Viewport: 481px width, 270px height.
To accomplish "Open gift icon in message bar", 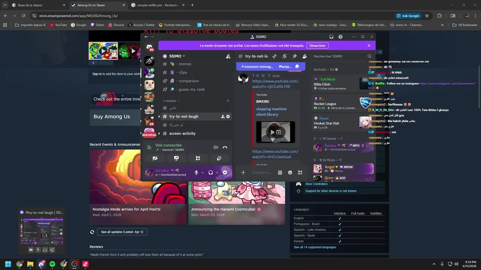I will click(280, 172).
